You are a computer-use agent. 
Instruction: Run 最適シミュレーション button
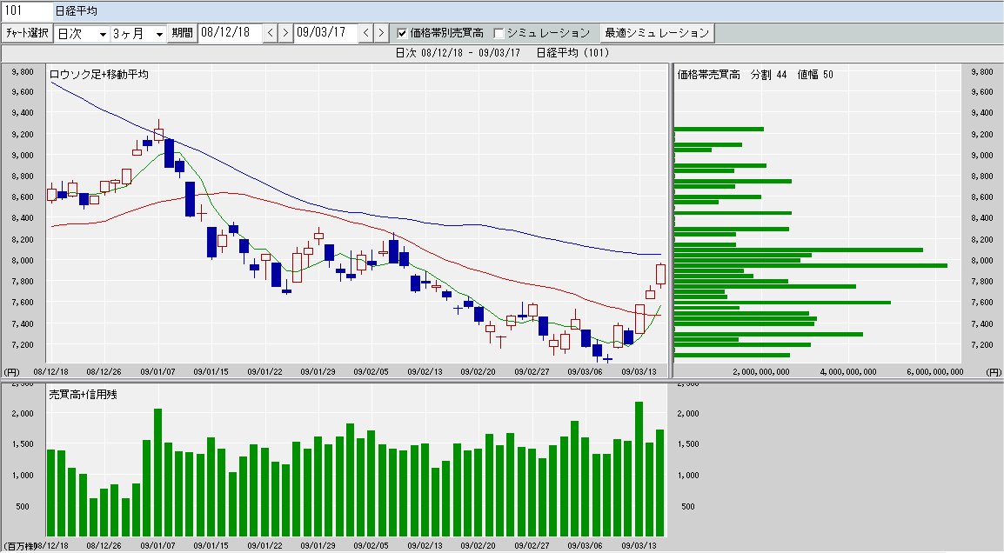point(657,33)
